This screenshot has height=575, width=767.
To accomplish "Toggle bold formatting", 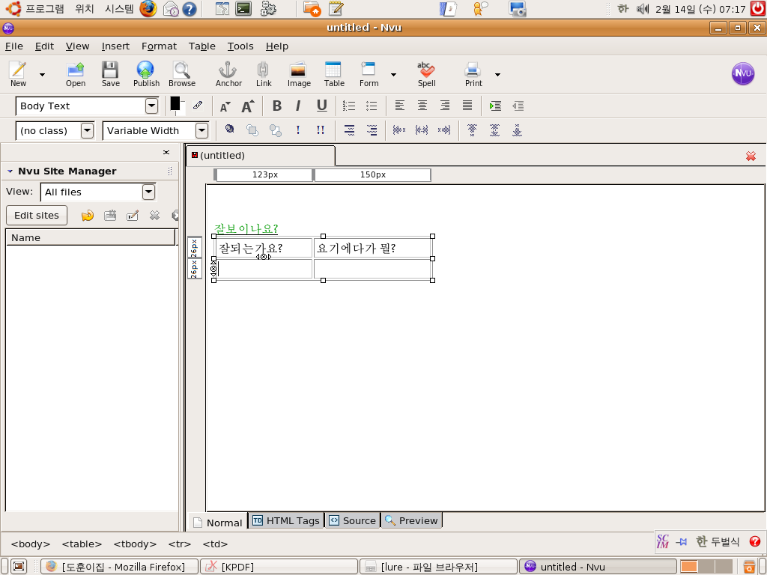I will (x=276, y=106).
